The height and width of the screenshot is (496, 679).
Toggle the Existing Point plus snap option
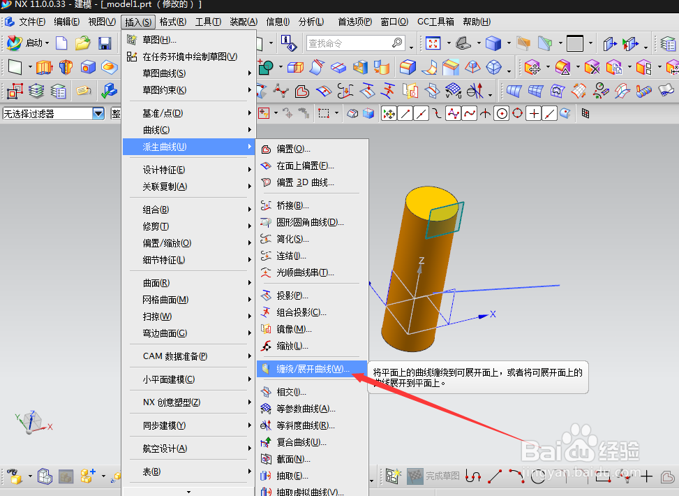click(535, 114)
